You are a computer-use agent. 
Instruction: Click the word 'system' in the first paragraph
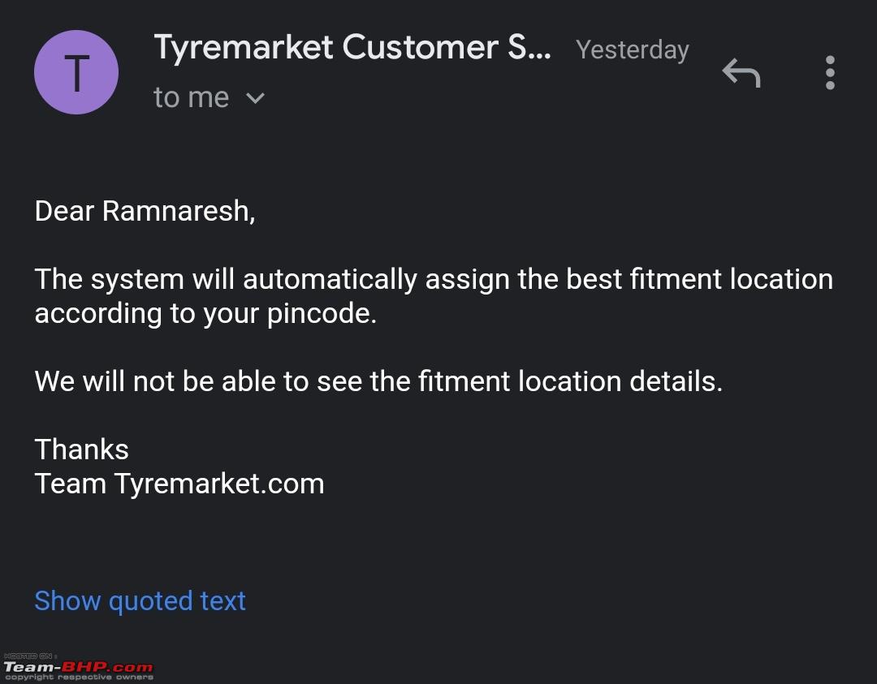(137, 281)
